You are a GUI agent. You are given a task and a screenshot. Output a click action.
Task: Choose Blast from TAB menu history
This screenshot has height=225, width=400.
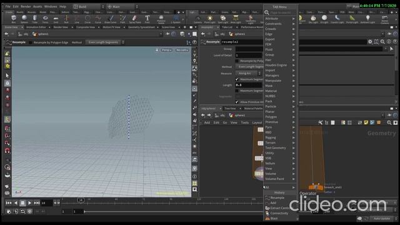point(274,218)
